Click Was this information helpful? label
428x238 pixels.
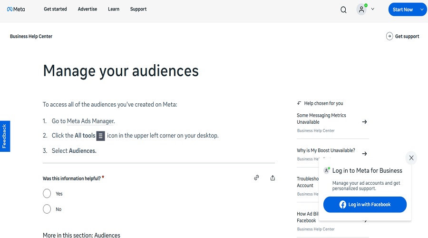pos(72,178)
